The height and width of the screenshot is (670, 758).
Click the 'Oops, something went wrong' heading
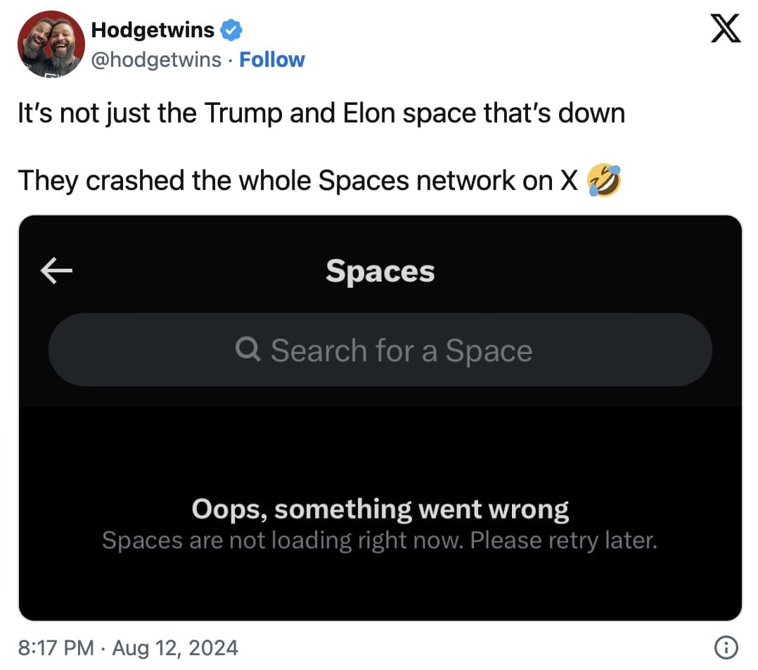point(380,508)
